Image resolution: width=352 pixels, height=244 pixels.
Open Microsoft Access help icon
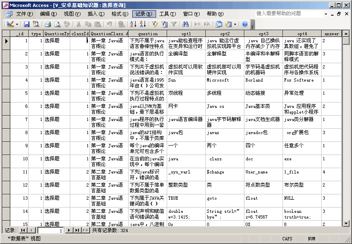(x=245, y=24)
